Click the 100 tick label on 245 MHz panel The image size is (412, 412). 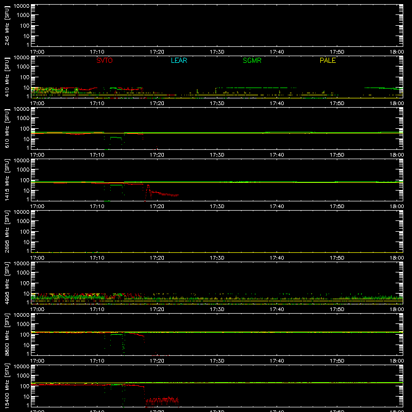click(x=25, y=26)
